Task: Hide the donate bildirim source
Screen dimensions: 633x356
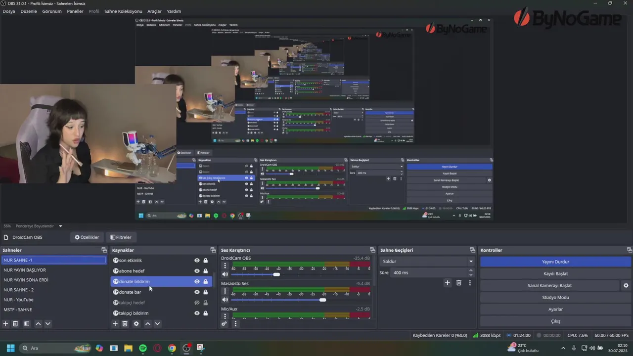Action: pos(197,281)
